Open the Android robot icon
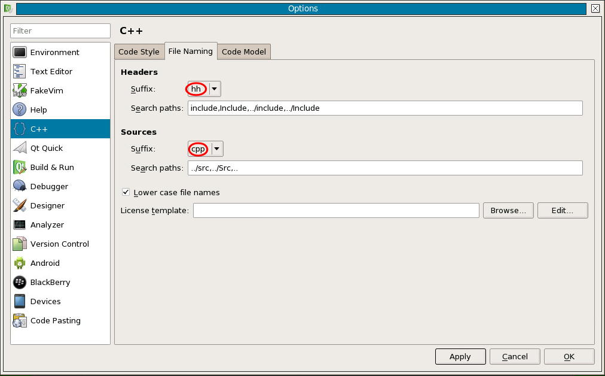Screen dimensions: 605x376 tap(20, 263)
